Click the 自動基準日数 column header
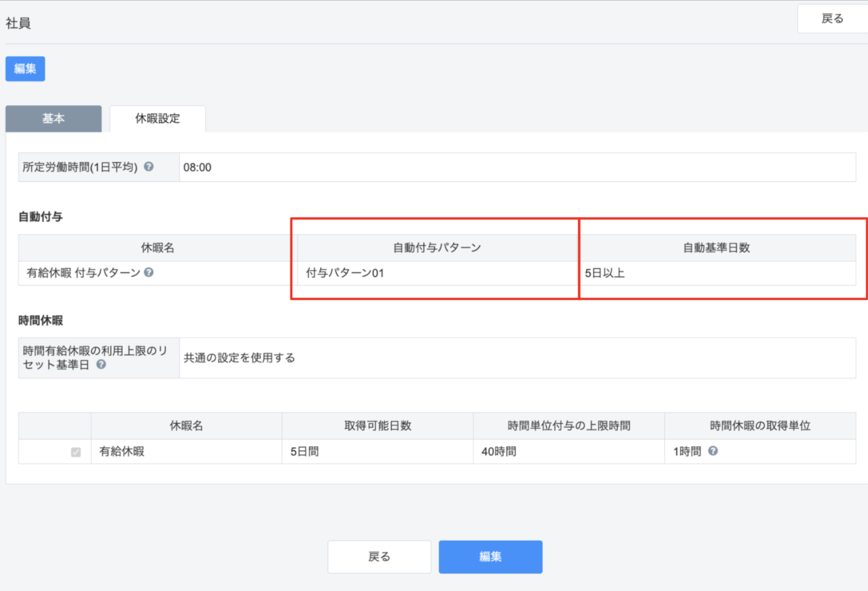Viewport: 868px width, 591px height. [x=717, y=248]
